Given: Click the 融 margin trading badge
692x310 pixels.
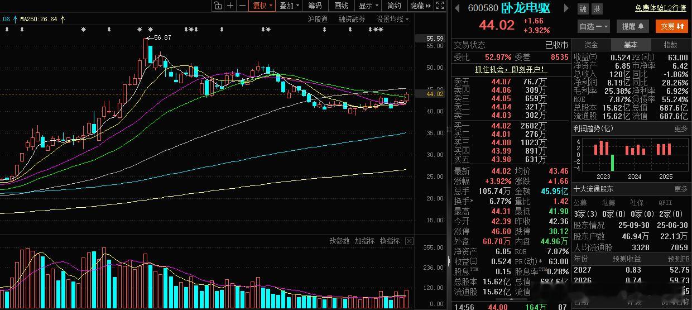Looking at the screenshot, I should point(583,9).
